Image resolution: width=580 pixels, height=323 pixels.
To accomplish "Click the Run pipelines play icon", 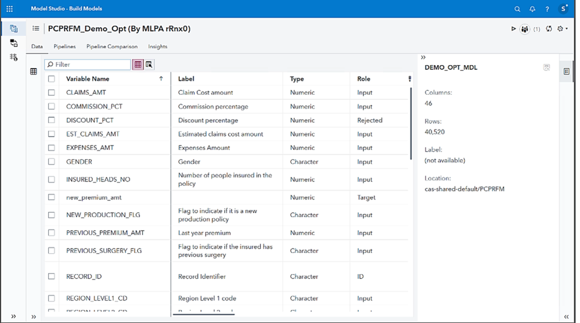I will [x=513, y=28].
